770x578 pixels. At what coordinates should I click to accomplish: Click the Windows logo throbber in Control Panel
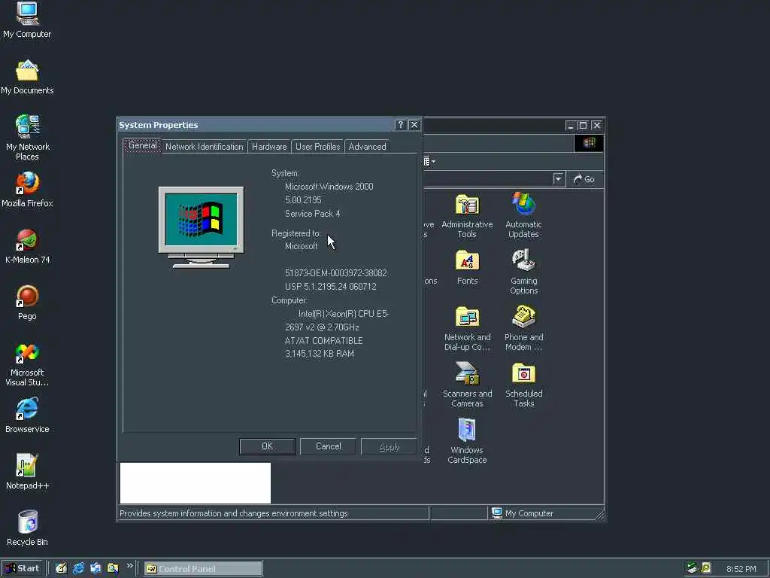pyautogui.click(x=589, y=143)
